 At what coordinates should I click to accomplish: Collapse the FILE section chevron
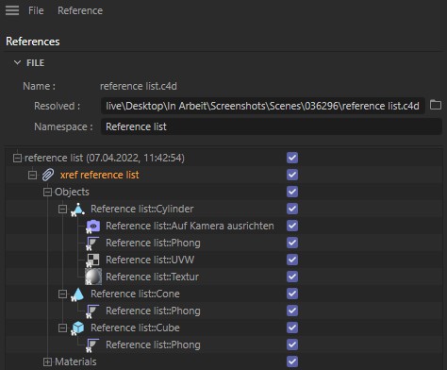click(17, 62)
